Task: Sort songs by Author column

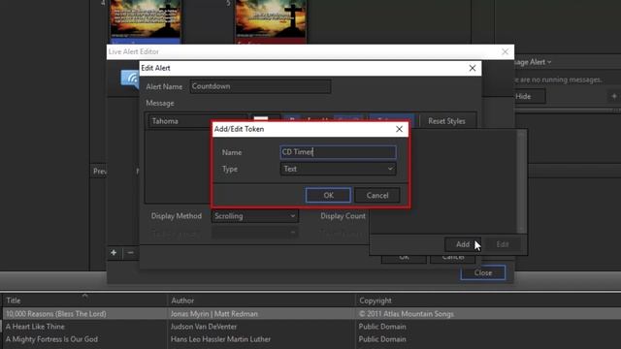Action: coord(261,301)
